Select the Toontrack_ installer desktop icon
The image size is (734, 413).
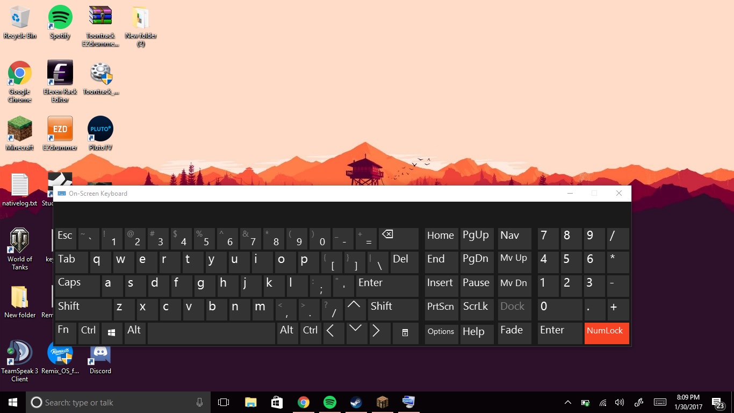100,79
